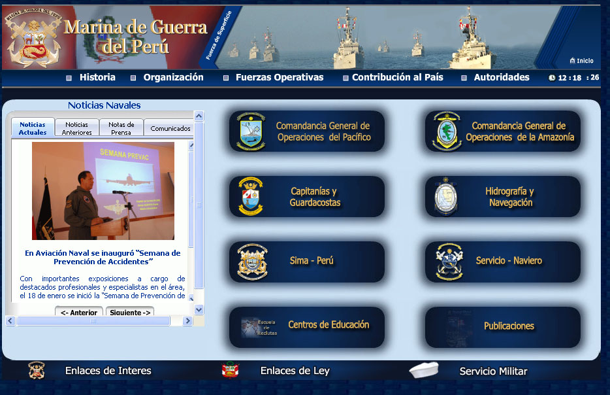
Task: Open the Autoridades menu
Action: (502, 77)
